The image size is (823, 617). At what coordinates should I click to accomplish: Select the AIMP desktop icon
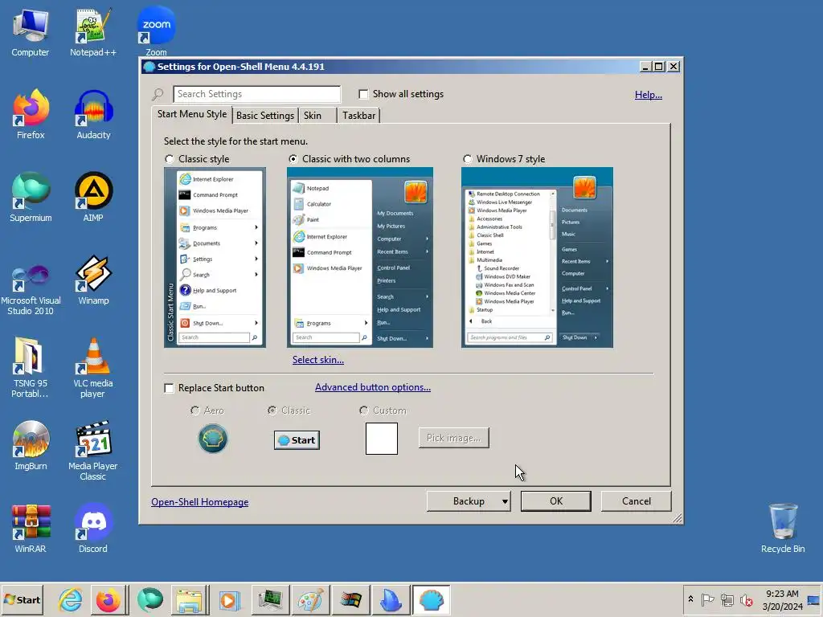93,198
